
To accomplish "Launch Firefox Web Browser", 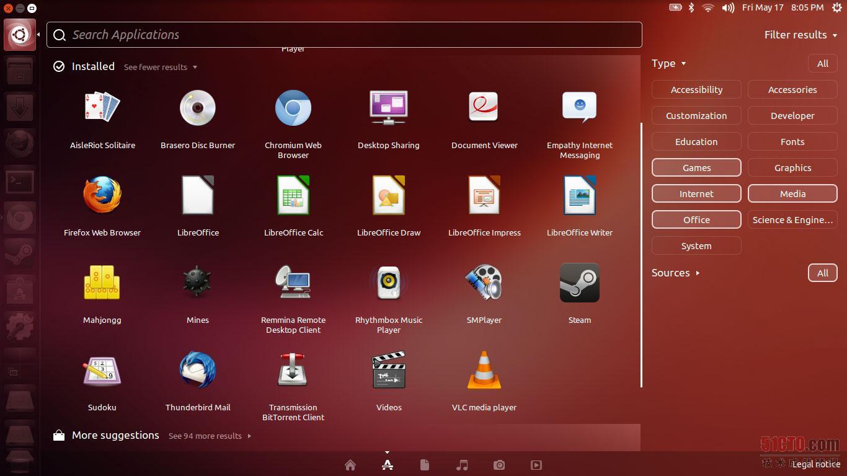I will click(102, 195).
